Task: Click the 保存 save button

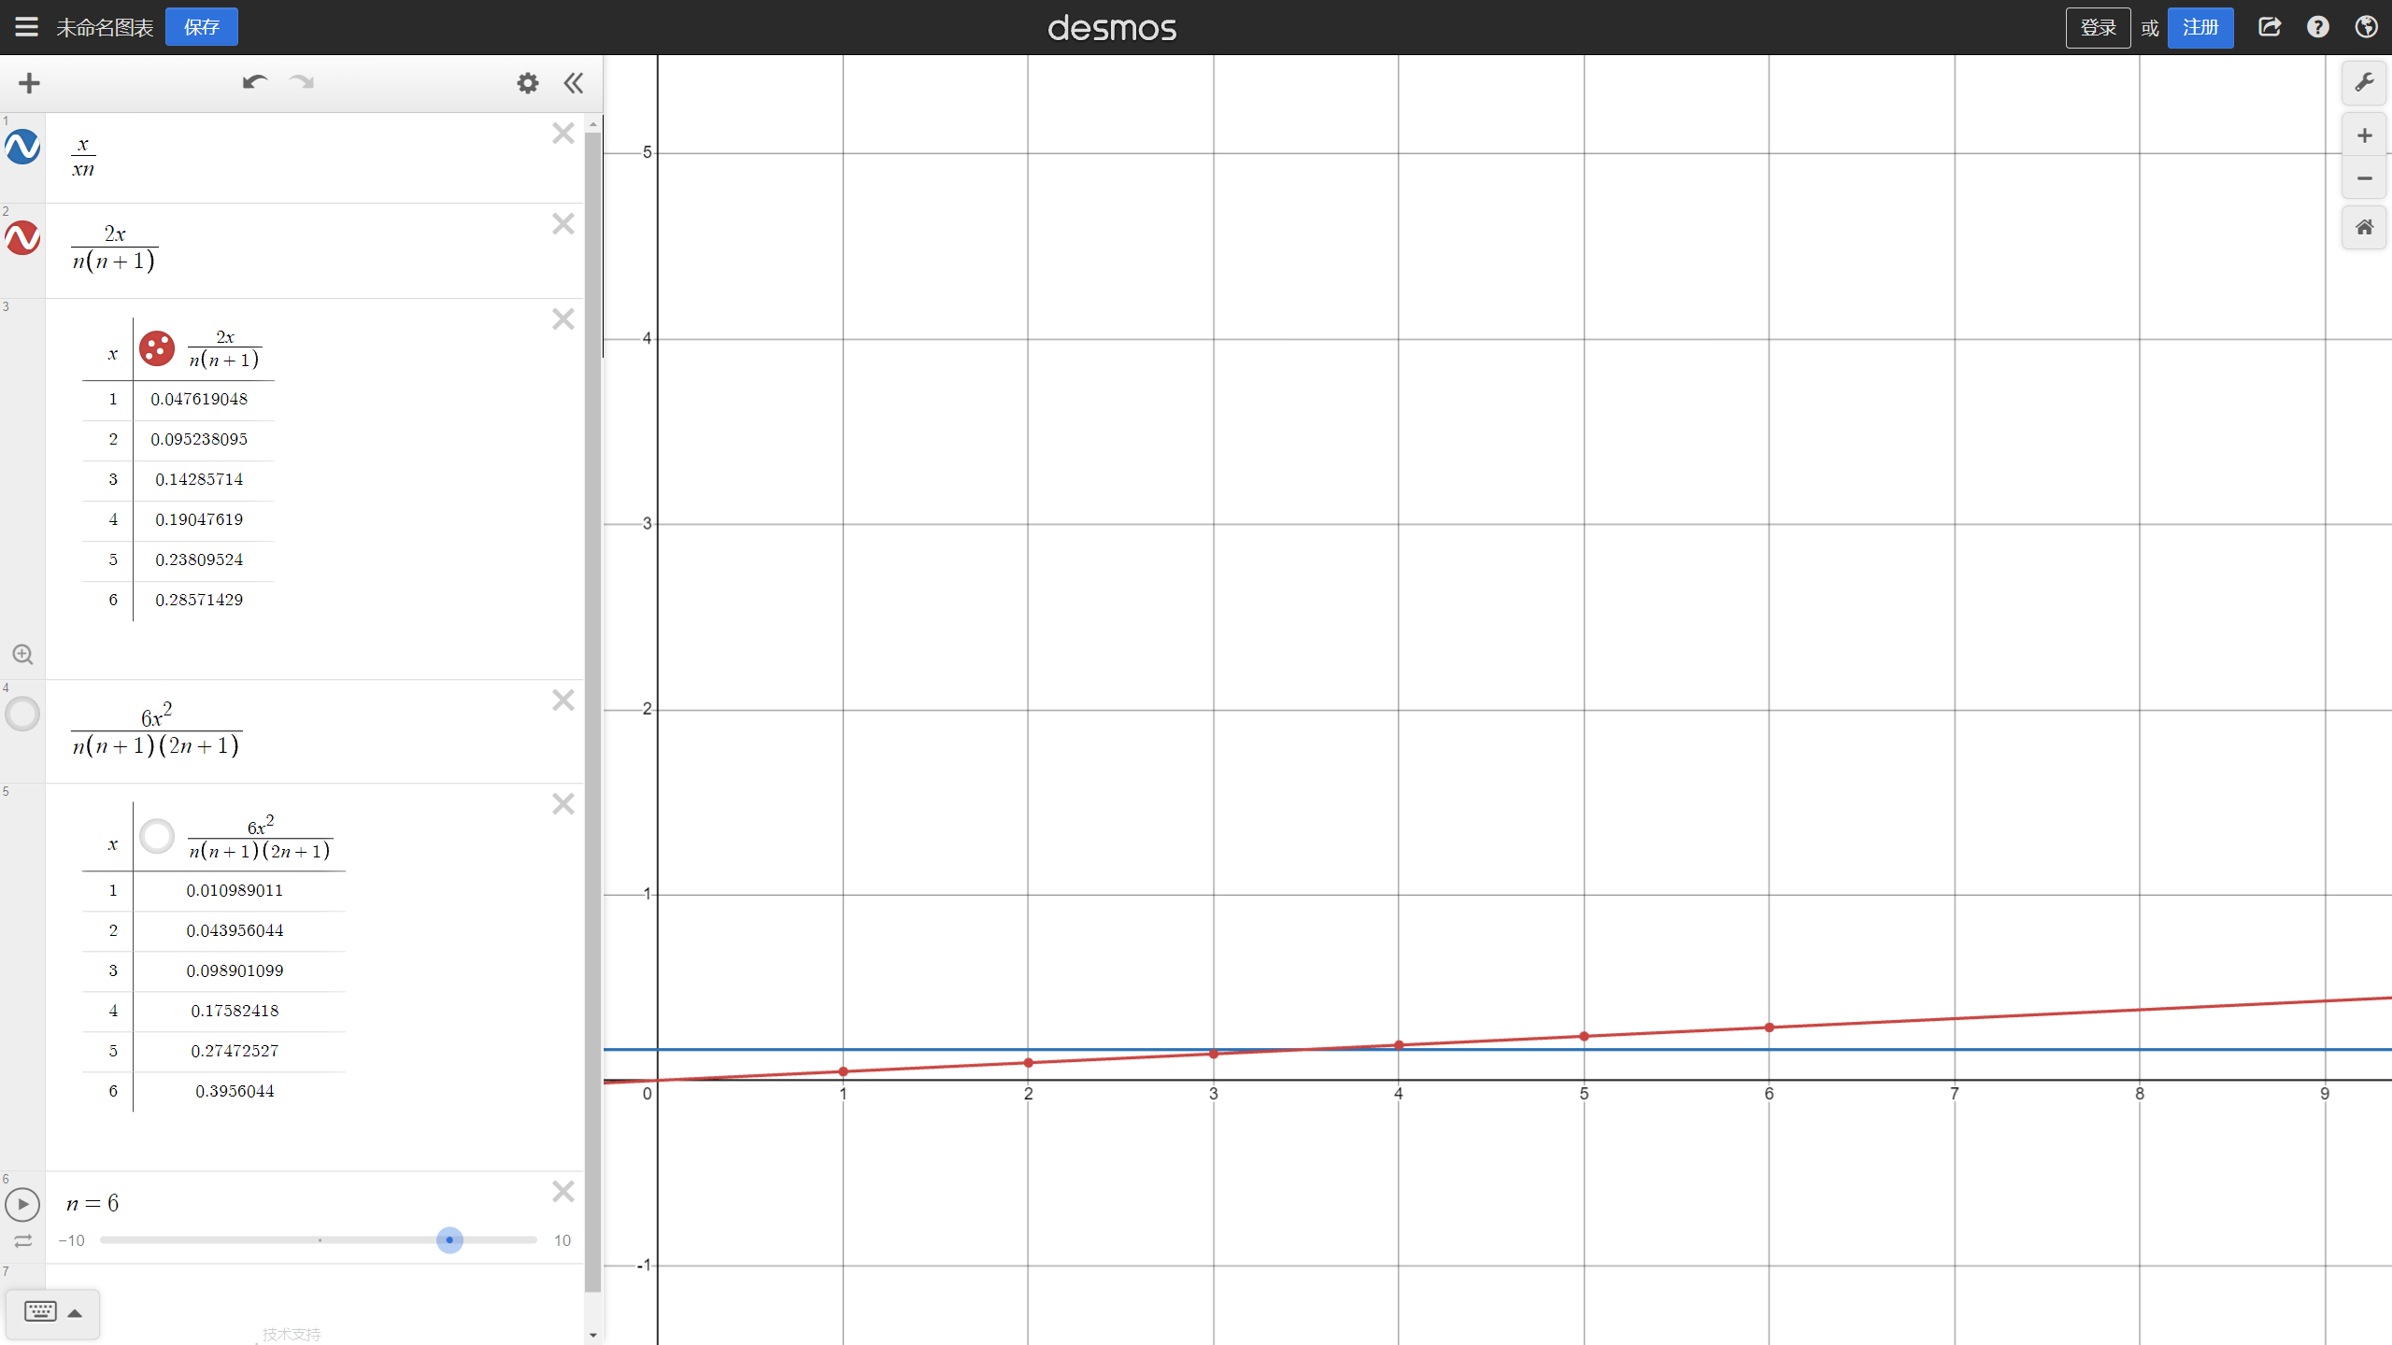Action: pos(202,27)
